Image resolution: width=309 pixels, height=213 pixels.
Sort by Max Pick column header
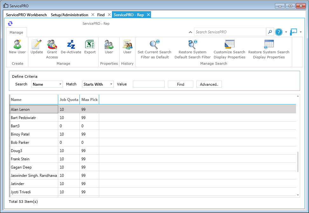click(89, 100)
